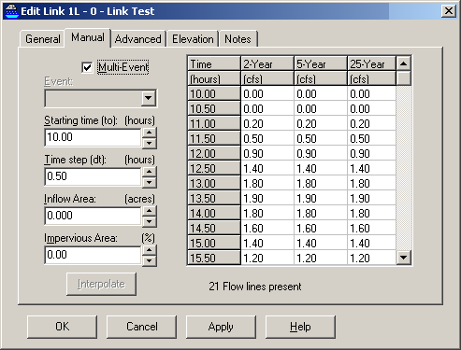Image resolution: width=461 pixels, height=350 pixels.
Task: Click the Time step input field
Action: (94, 176)
